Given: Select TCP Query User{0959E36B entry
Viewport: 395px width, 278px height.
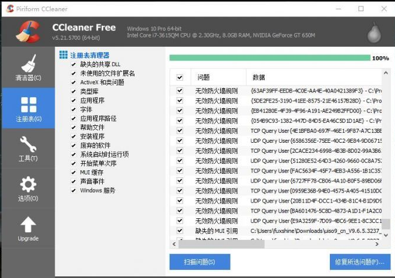Looking at the screenshot, I should (316, 191).
